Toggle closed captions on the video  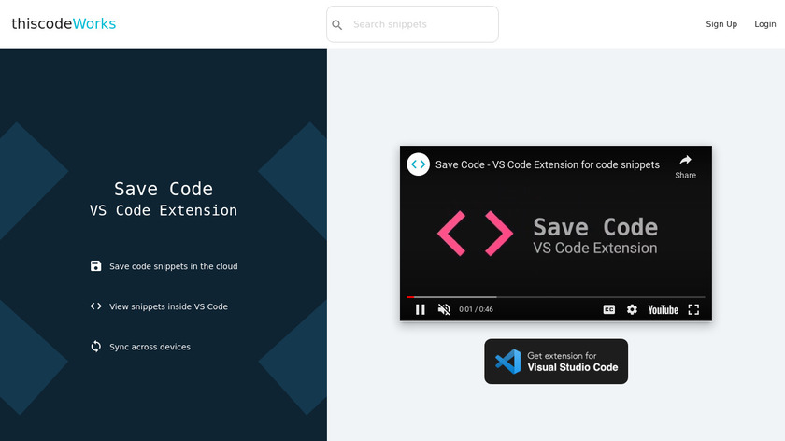click(x=608, y=310)
